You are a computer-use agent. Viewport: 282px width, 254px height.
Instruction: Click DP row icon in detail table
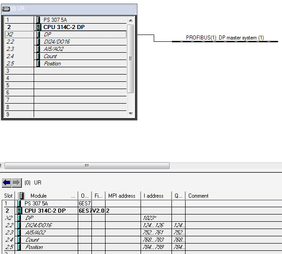[19, 218]
